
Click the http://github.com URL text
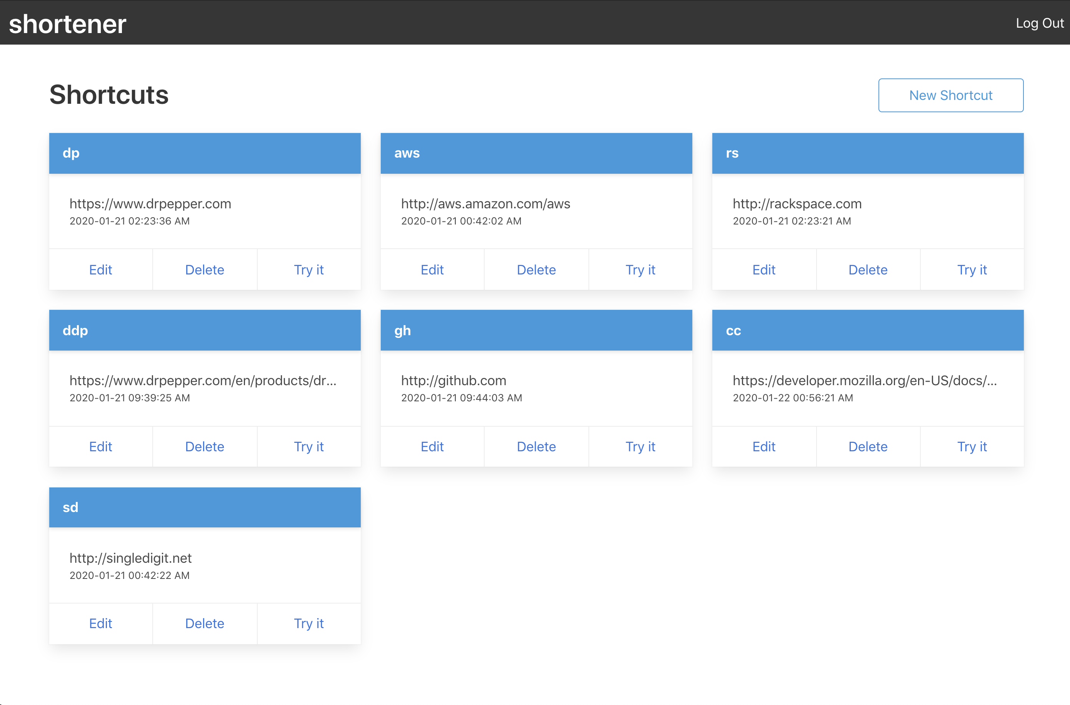(453, 381)
